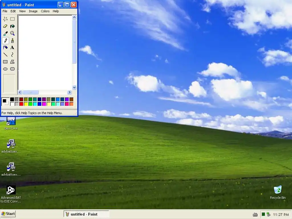Open the Help menu
Viewport: 292px width, 219px height.
pyautogui.click(x=56, y=11)
